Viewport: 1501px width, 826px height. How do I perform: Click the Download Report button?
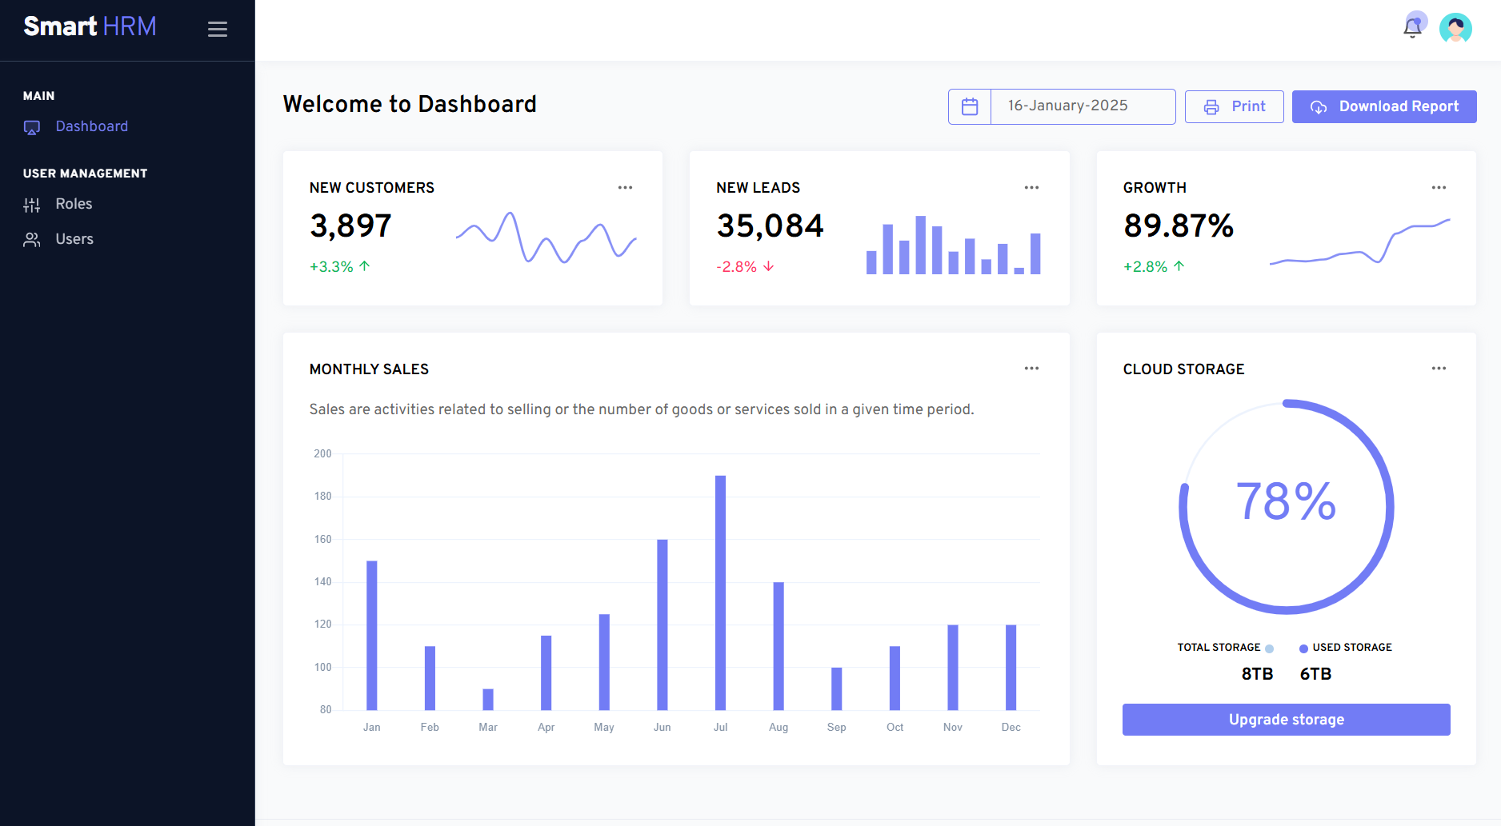click(x=1384, y=106)
